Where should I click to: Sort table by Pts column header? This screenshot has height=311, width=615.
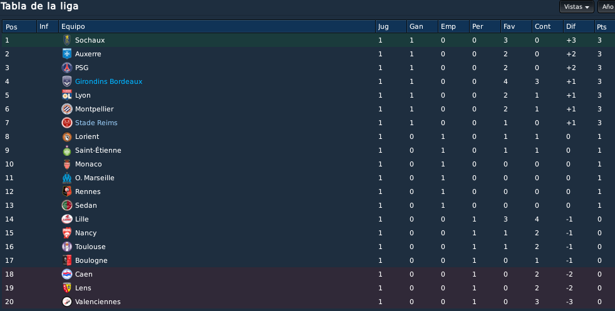(604, 27)
